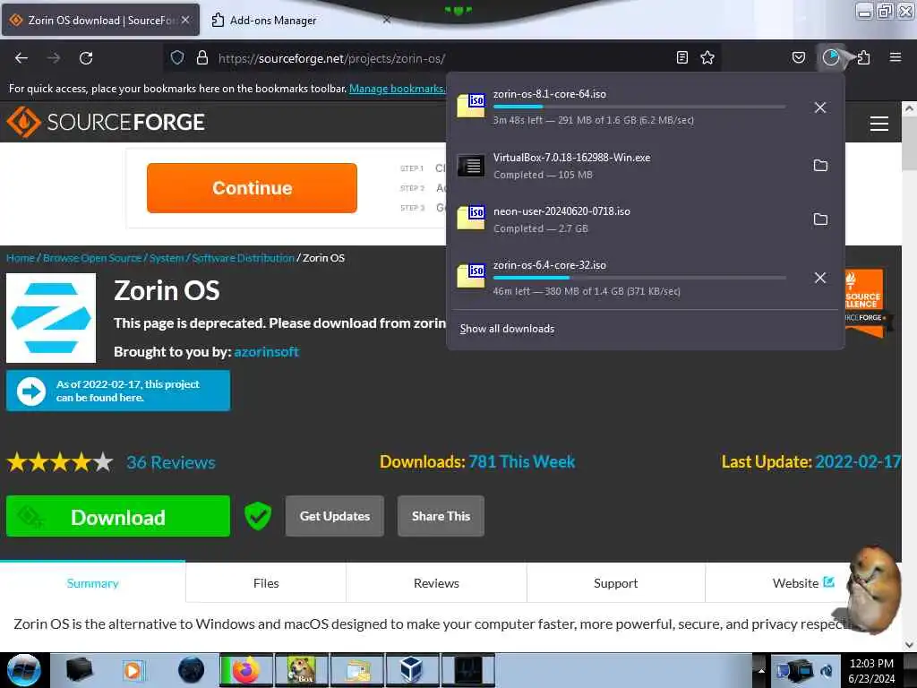The width and height of the screenshot is (917, 688).
Task: Click the downloads progress toolbar icon
Action: coord(830,57)
